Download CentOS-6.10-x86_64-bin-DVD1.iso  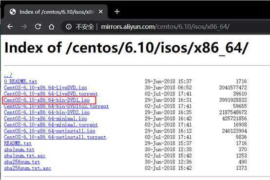pos(47,100)
